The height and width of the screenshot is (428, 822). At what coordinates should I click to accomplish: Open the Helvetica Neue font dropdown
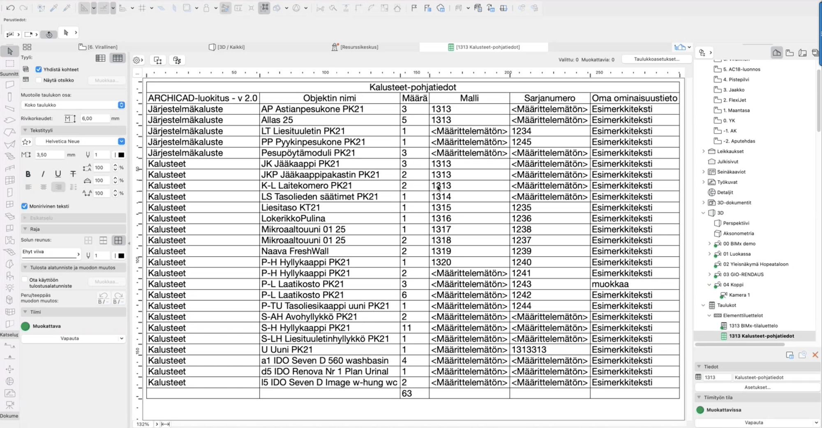[80, 141]
